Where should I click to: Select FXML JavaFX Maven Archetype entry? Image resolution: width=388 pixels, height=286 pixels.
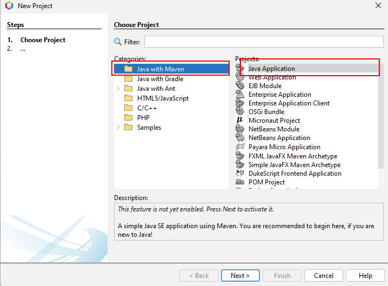click(293, 156)
